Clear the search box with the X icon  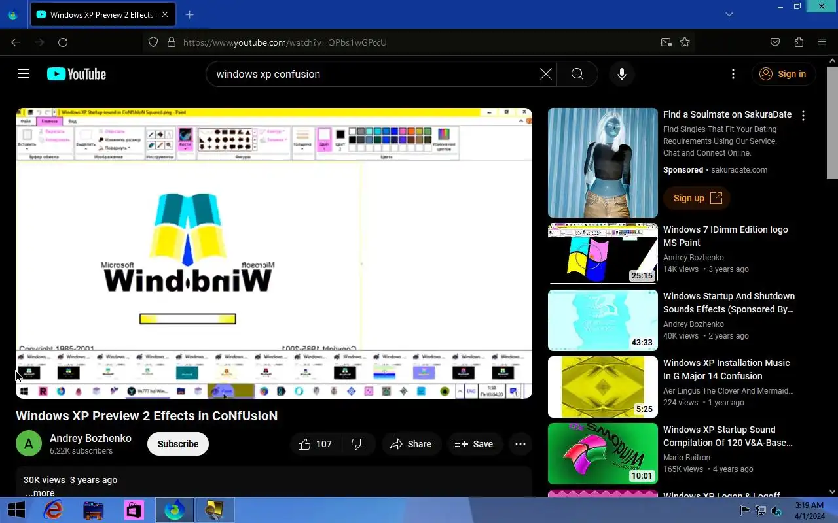click(x=545, y=74)
